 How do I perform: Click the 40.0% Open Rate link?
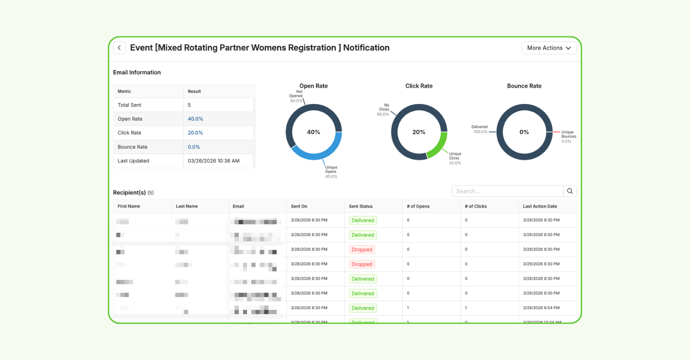195,119
